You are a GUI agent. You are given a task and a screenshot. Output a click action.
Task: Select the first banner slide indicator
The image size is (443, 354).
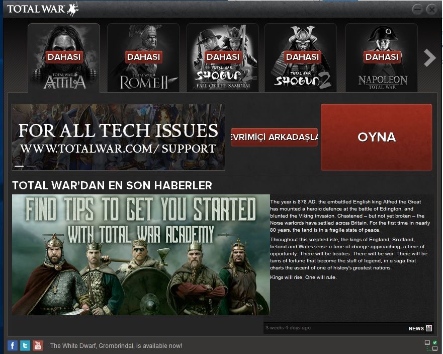tap(19, 166)
